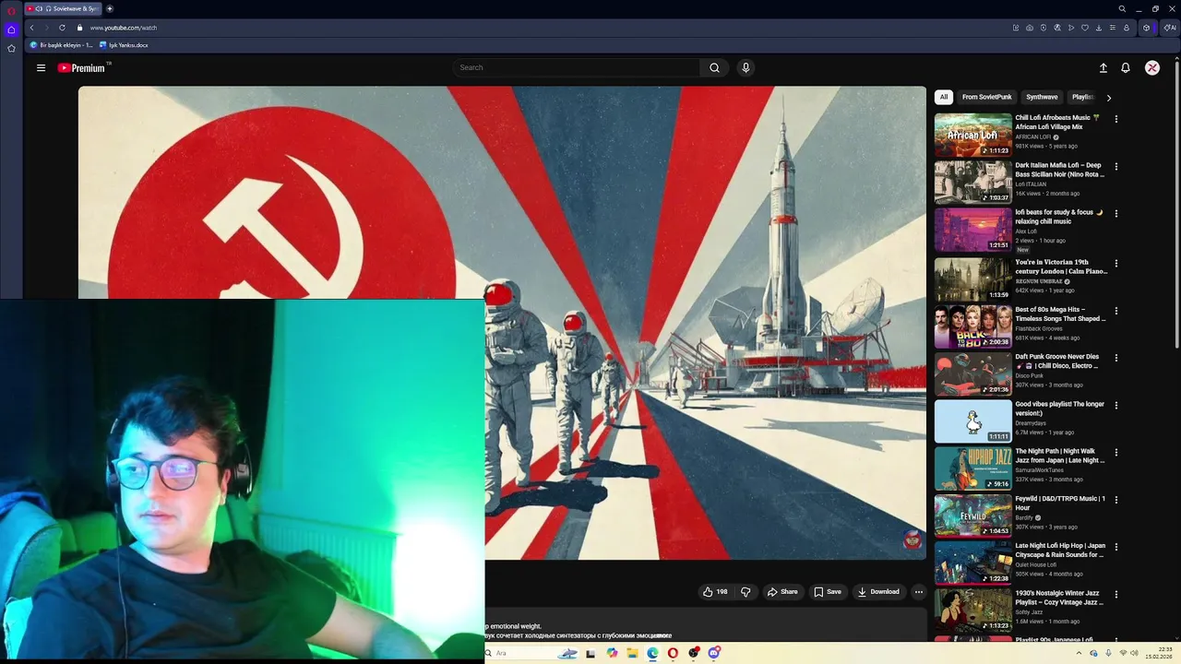Open options for Chill Lofi Afrobeats video

click(1115, 119)
